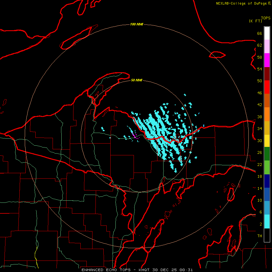Screen dimensions: 272x272
Task: Select the magenta legend swatch
Action: [x=267, y=60]
